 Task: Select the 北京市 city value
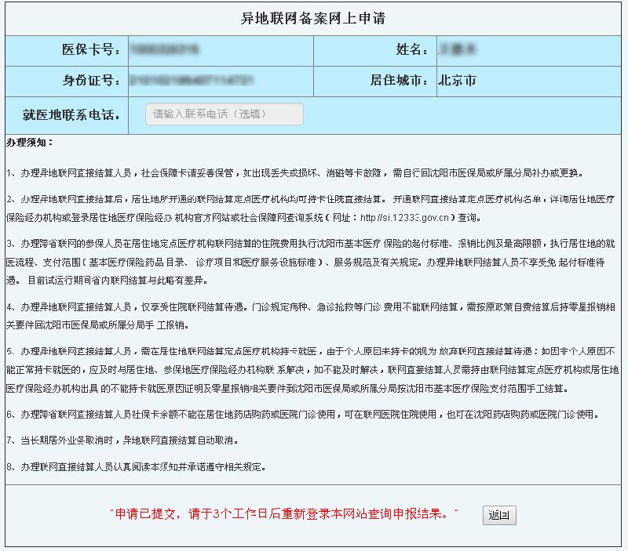(458, 81)
